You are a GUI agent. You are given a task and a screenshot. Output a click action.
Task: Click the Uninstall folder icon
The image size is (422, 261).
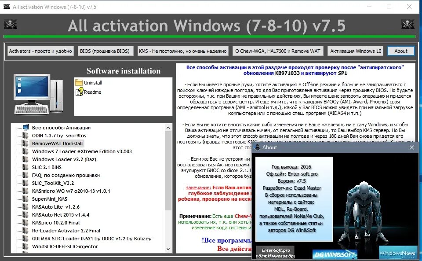coord(79,82)
